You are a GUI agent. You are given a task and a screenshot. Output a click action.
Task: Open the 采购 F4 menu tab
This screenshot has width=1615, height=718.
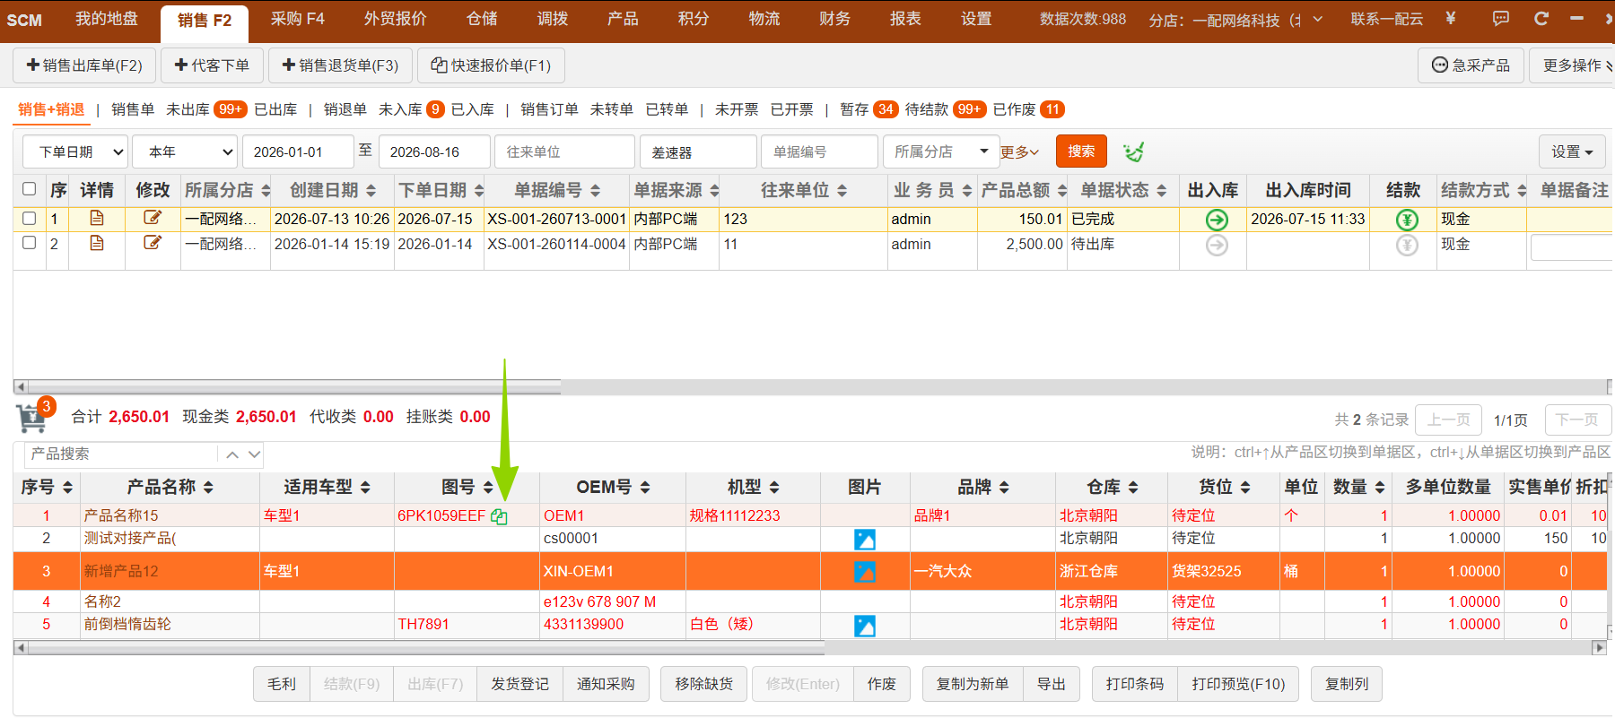(298, 19)
